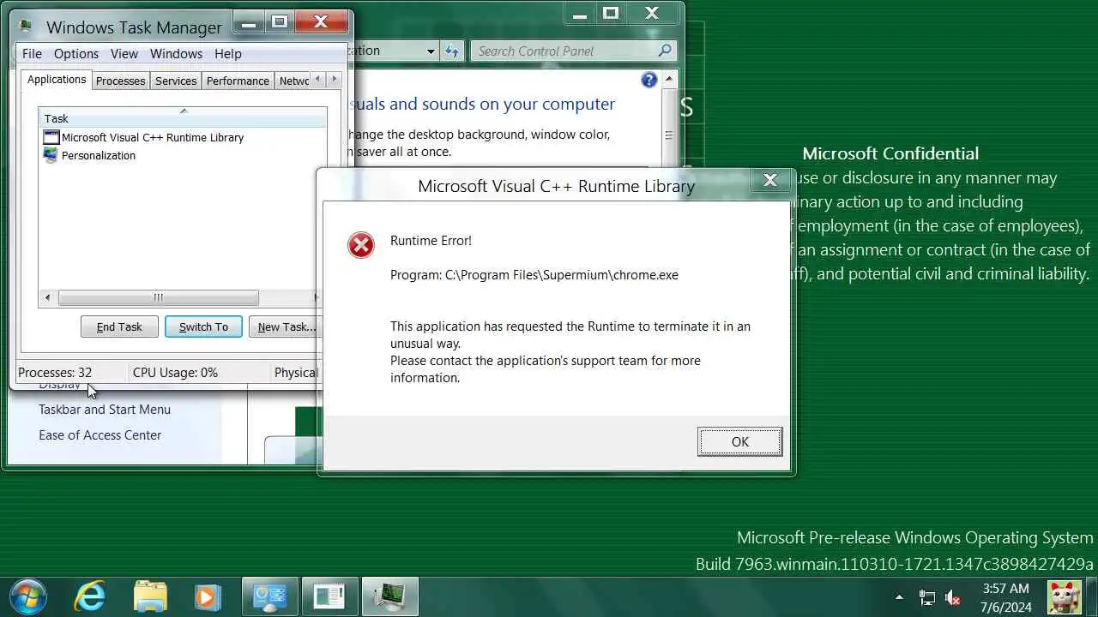Open Windows Explorer folder on taskbar
The width and height of the screenshot is (1098, 617).
(x=150, y=596)
